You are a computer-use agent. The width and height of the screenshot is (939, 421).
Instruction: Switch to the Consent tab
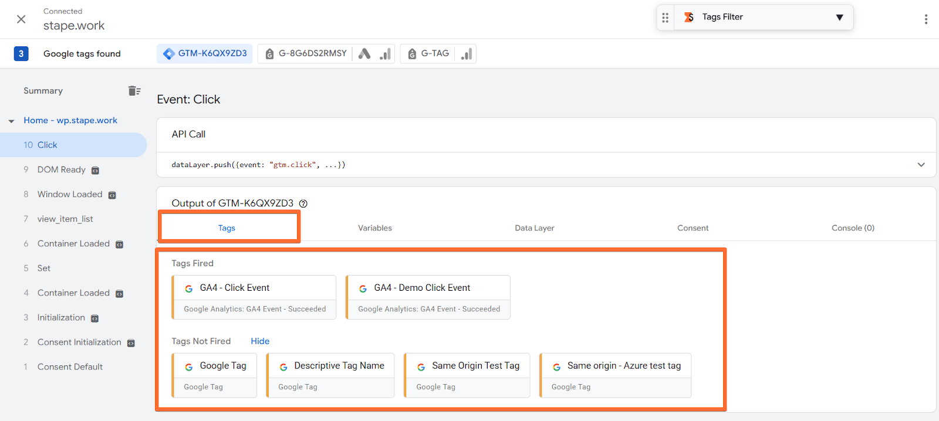point(693,228)
